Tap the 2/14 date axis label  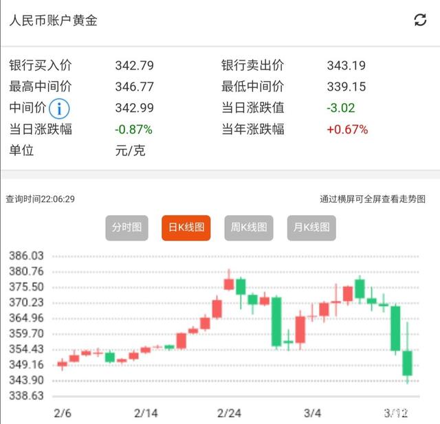pos(146,413)
